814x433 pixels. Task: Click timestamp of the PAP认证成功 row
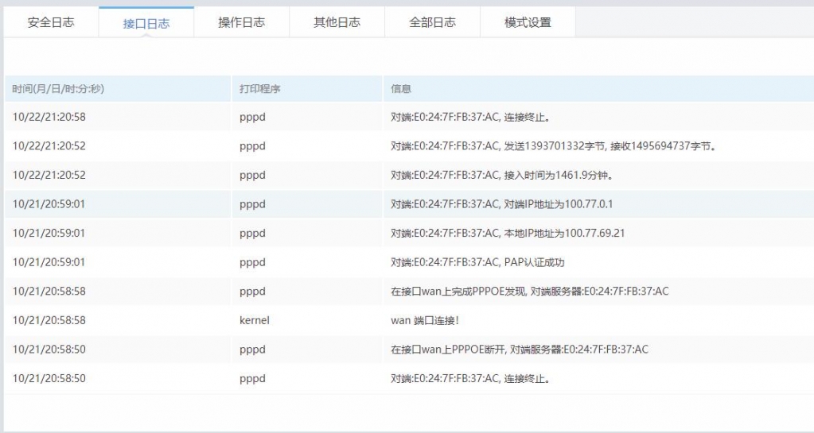coord(49,262)
